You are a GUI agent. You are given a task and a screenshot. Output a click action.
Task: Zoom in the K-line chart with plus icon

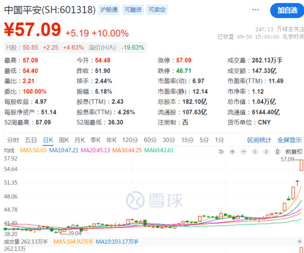[x=232, y=151]
